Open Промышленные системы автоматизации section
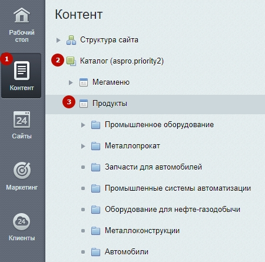Screen dimensions: 265x262 (x=178, y=188)
